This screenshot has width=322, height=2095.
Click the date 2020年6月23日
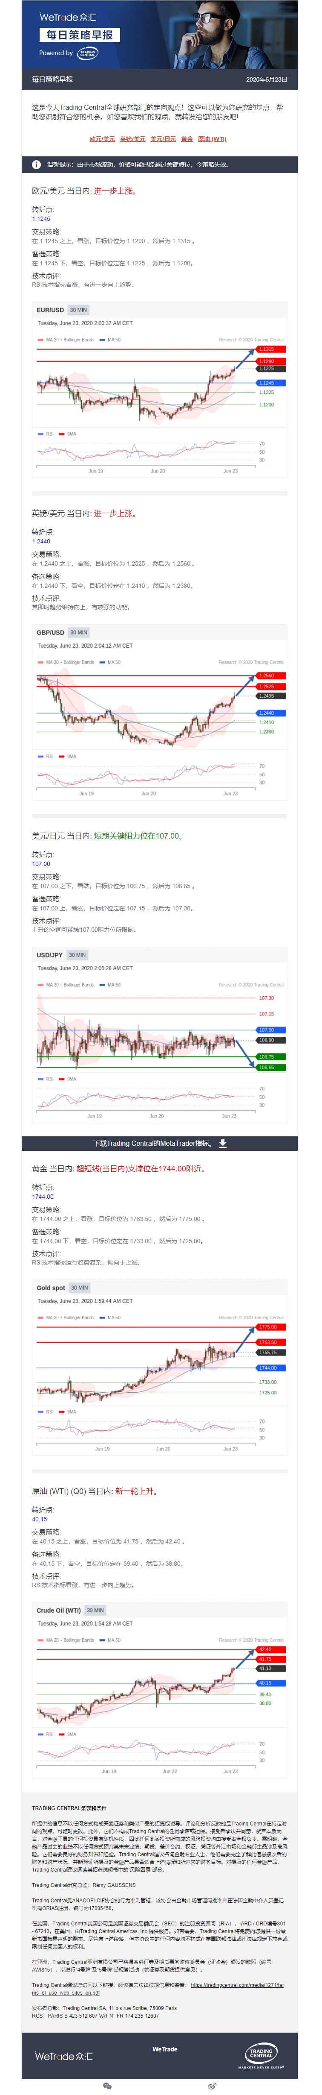click(267, 80)
